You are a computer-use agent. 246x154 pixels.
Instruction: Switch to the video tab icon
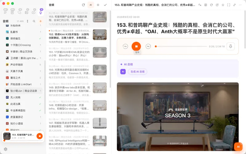(x=34, y=12)
